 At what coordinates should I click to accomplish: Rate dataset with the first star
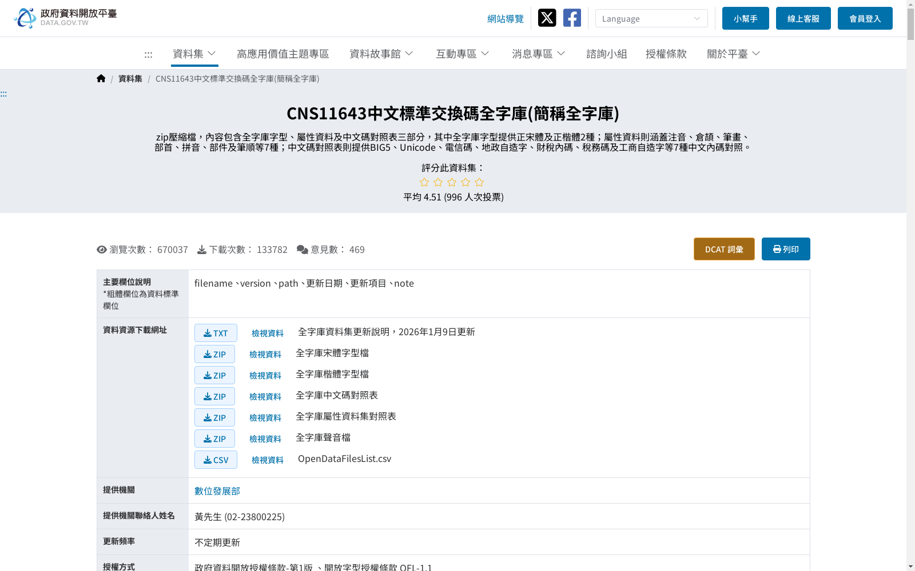pyautogui.click(x=424, y=182)
